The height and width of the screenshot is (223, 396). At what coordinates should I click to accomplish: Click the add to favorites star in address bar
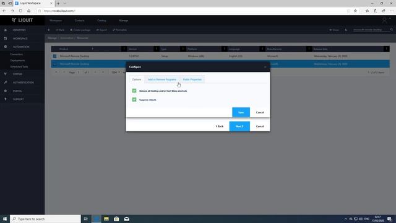pos(355,11)
